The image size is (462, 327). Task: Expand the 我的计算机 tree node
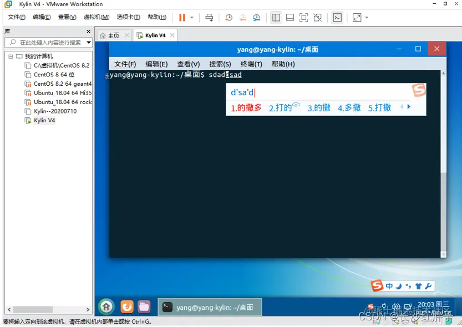(12, 56)
